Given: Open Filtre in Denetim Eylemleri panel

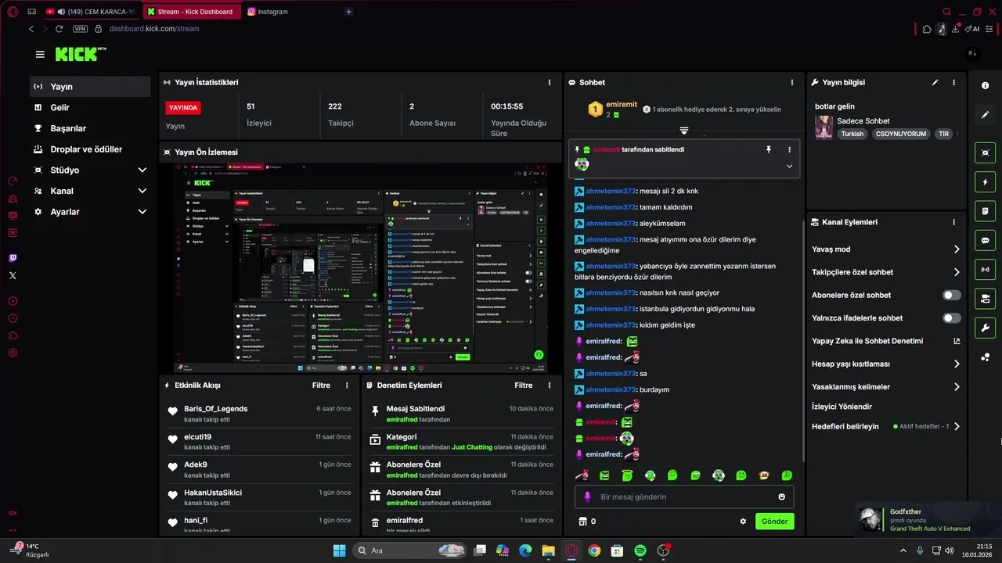Looking at the screenshot, I should coord(524,385).
